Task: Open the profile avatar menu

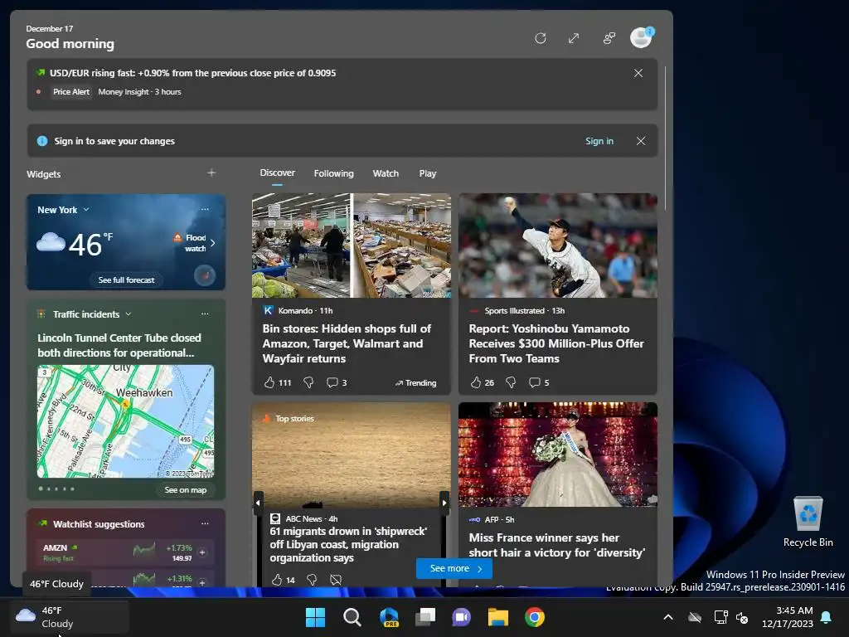Action: click(641, 37)
